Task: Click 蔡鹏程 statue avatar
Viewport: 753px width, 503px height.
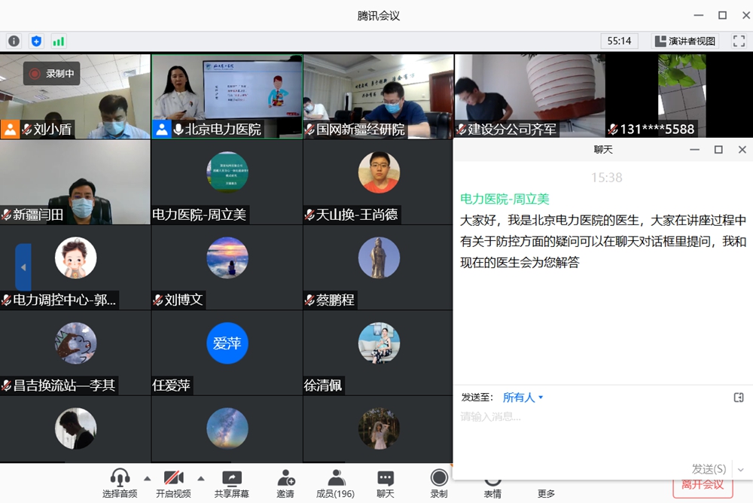Action: point(379,258)
